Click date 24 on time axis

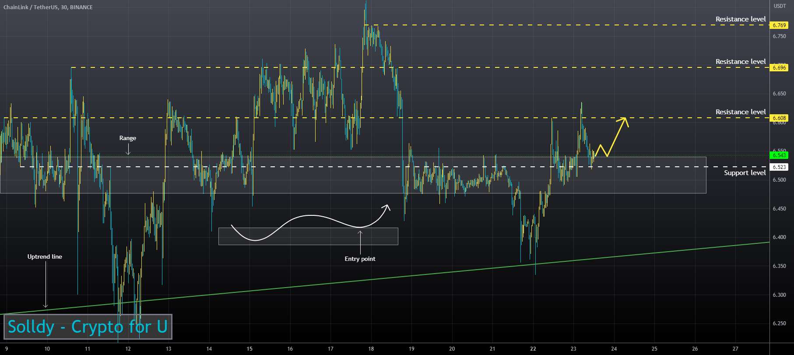click(614, 349)
